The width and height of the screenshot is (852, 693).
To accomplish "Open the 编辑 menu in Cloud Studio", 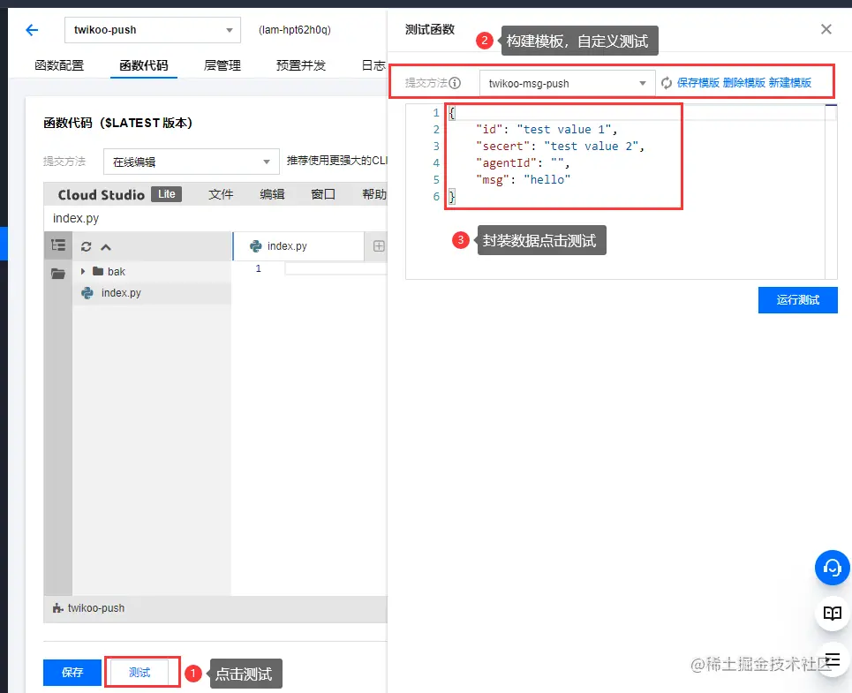I will click(x=272, y=194).
